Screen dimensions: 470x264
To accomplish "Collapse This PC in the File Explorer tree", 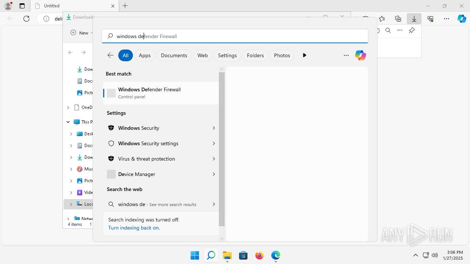I will pyautogui.click(x=68, y=122).
